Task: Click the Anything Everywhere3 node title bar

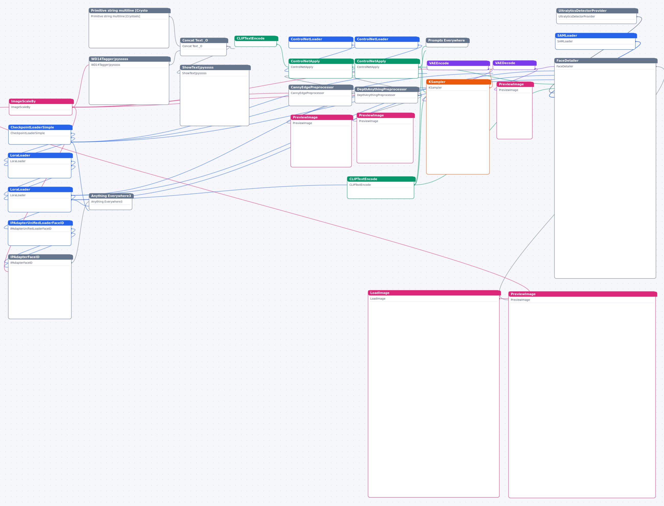Action: coord(111,196)
